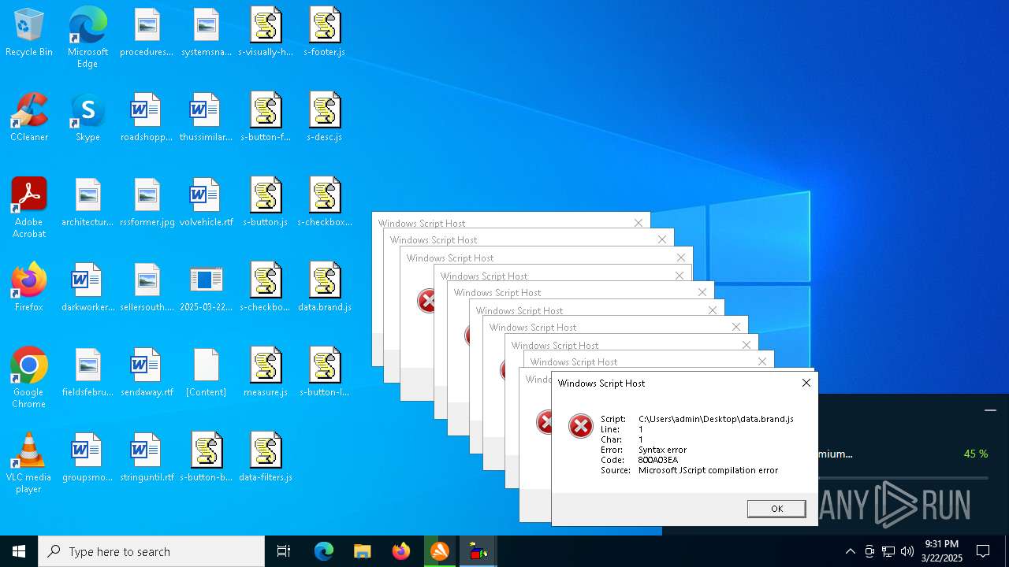
Task: Open Skype desktop shortcut
Action: (x=87, y=117)
